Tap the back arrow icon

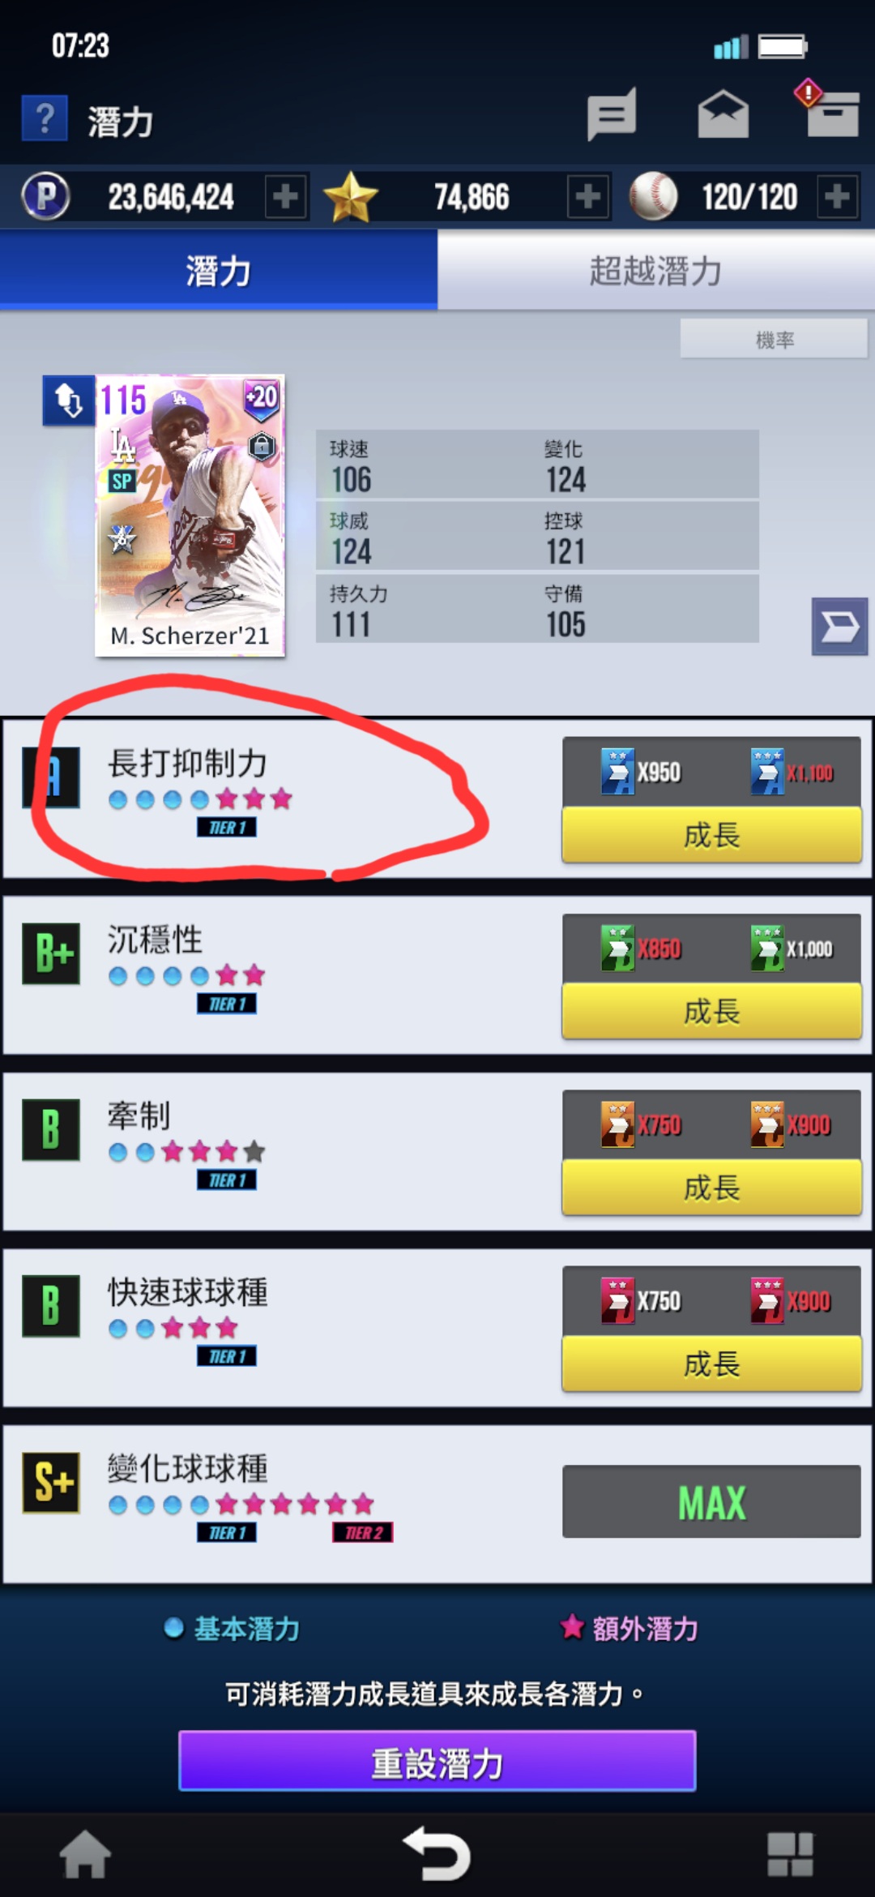click(x=437, y=1853)
